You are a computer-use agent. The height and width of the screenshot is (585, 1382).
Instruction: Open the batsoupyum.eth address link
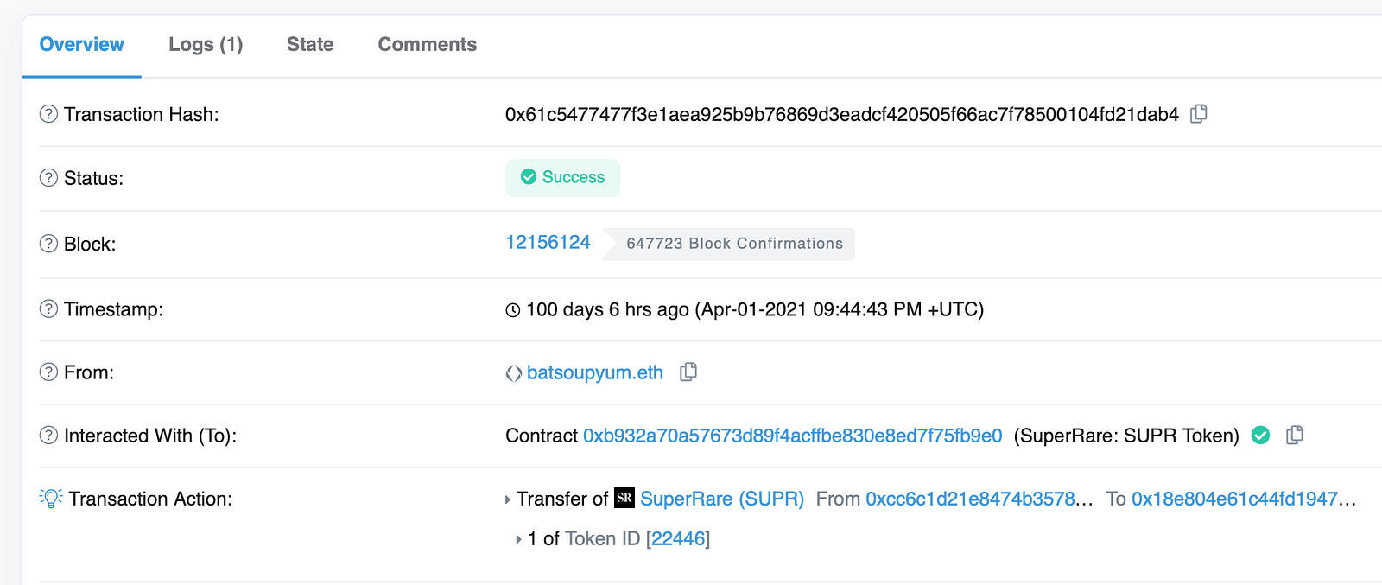point(594,372)
